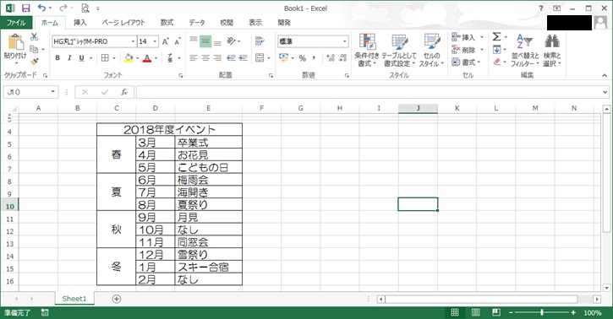Increase font size with the larger A icon
Screen dimensions: 613x319
click(x=166, y=41)
